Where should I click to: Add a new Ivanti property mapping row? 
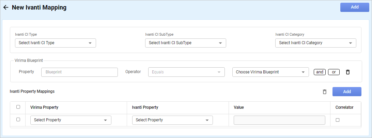[347, 92]
